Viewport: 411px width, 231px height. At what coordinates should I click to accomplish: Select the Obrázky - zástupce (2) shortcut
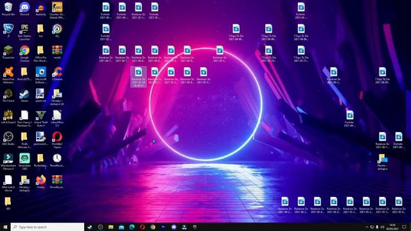tap(57, 97)
